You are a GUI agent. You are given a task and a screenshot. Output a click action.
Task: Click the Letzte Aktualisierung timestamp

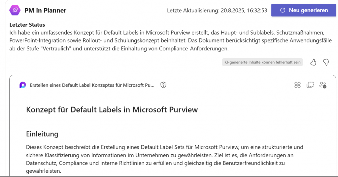[x=217, y=11]
